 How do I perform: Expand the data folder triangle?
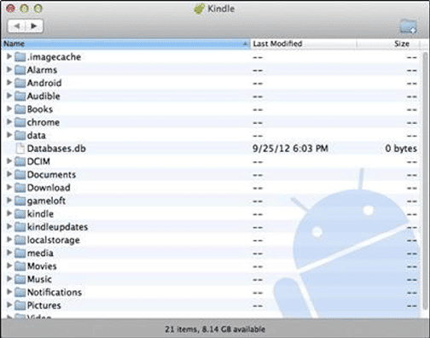coord(9,135)
